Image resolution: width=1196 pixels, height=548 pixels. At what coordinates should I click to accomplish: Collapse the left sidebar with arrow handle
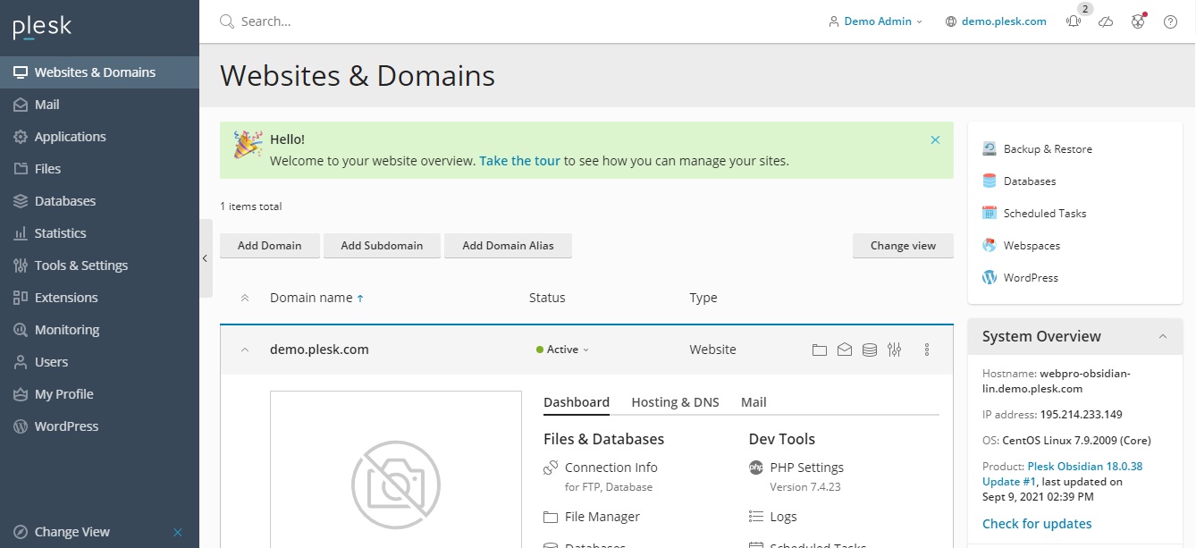point(205,258)
